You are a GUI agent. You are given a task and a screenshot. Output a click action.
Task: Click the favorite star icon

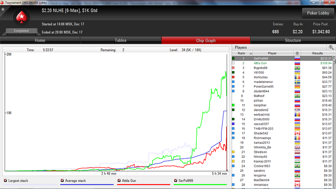(3, 9)
